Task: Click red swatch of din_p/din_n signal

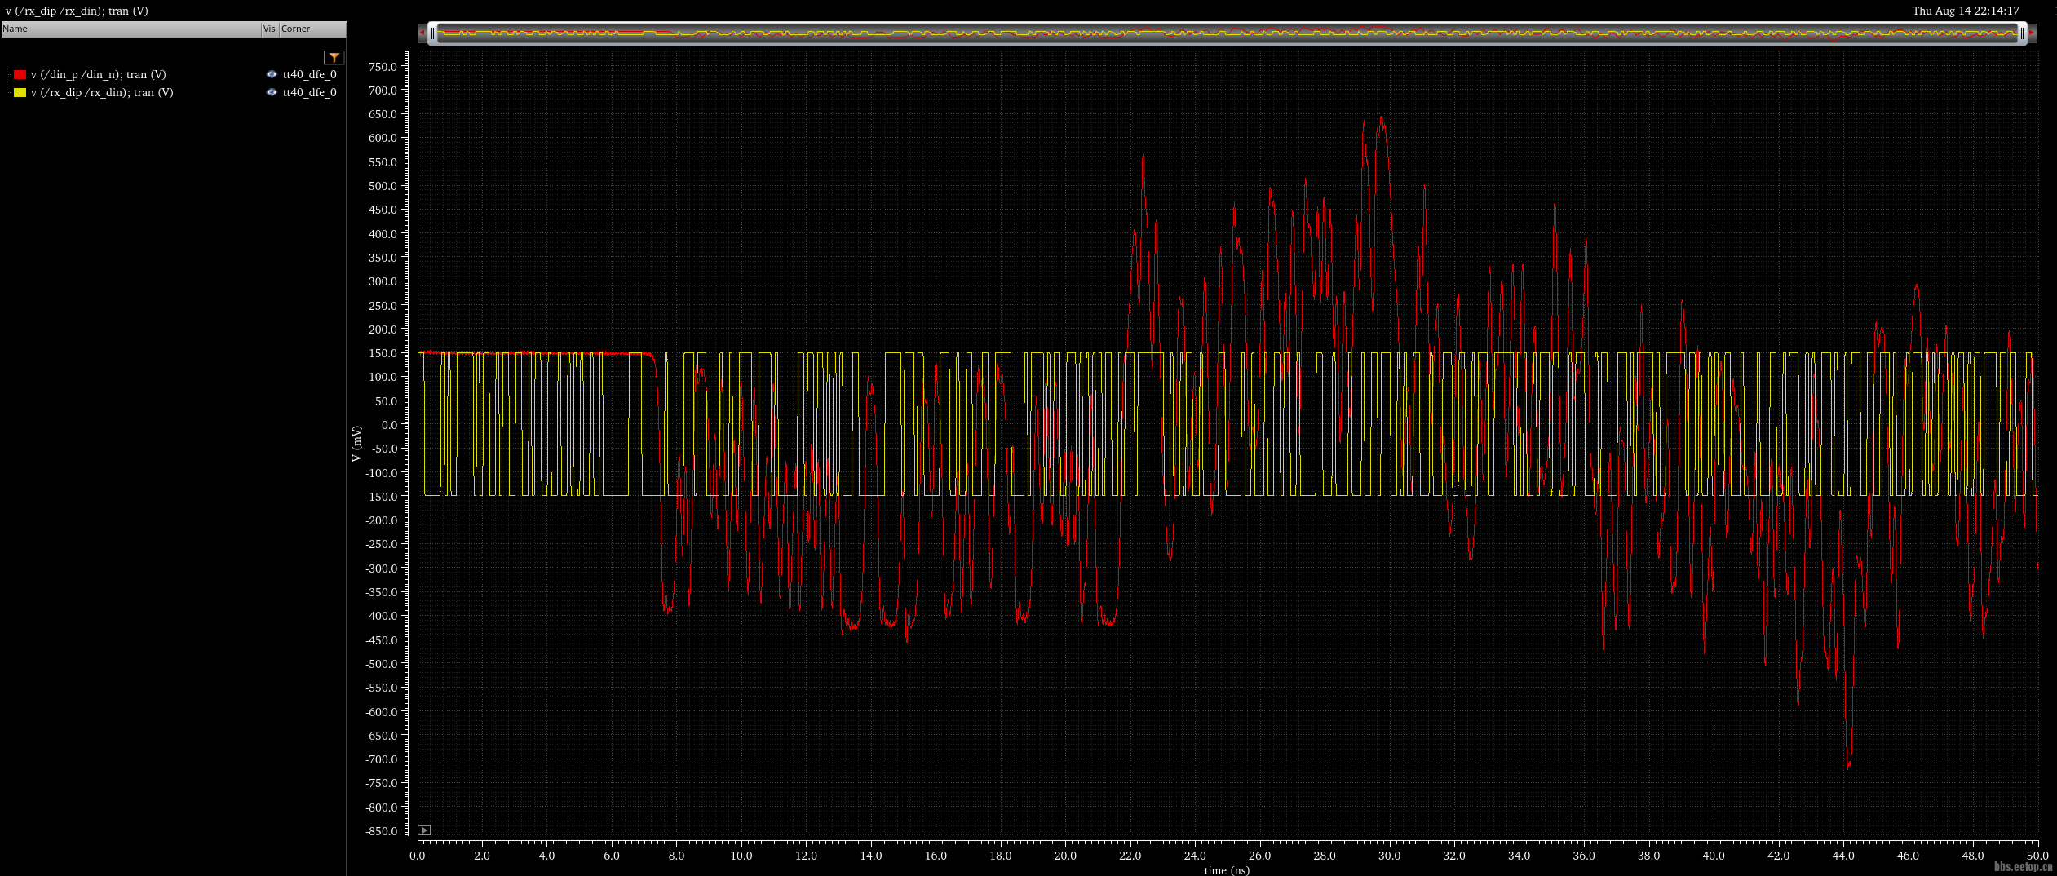Action: [20, 74]
